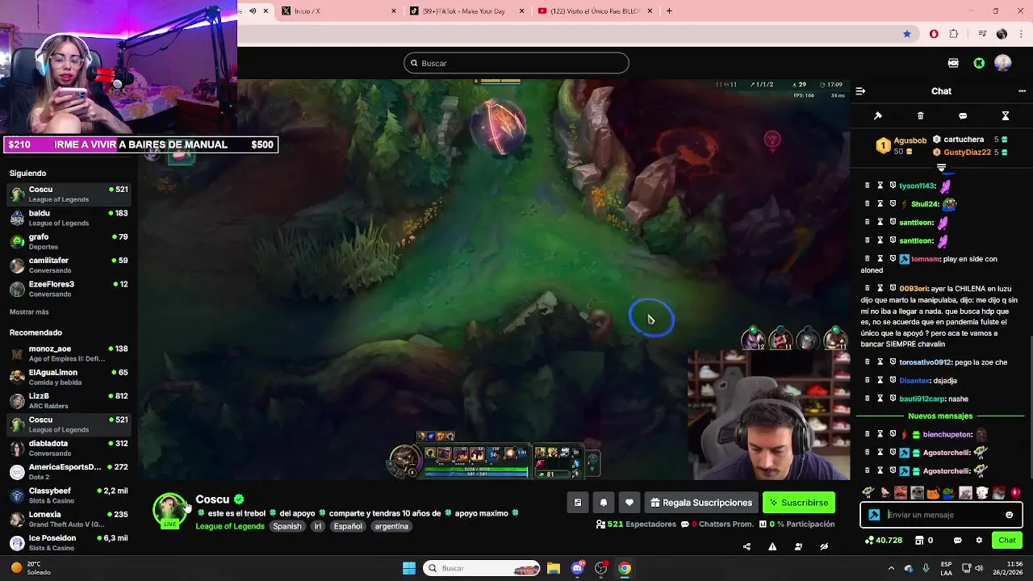Open the League of Legends category link
This screenshot has height=581, width=1033.
[x=230, y=526]
